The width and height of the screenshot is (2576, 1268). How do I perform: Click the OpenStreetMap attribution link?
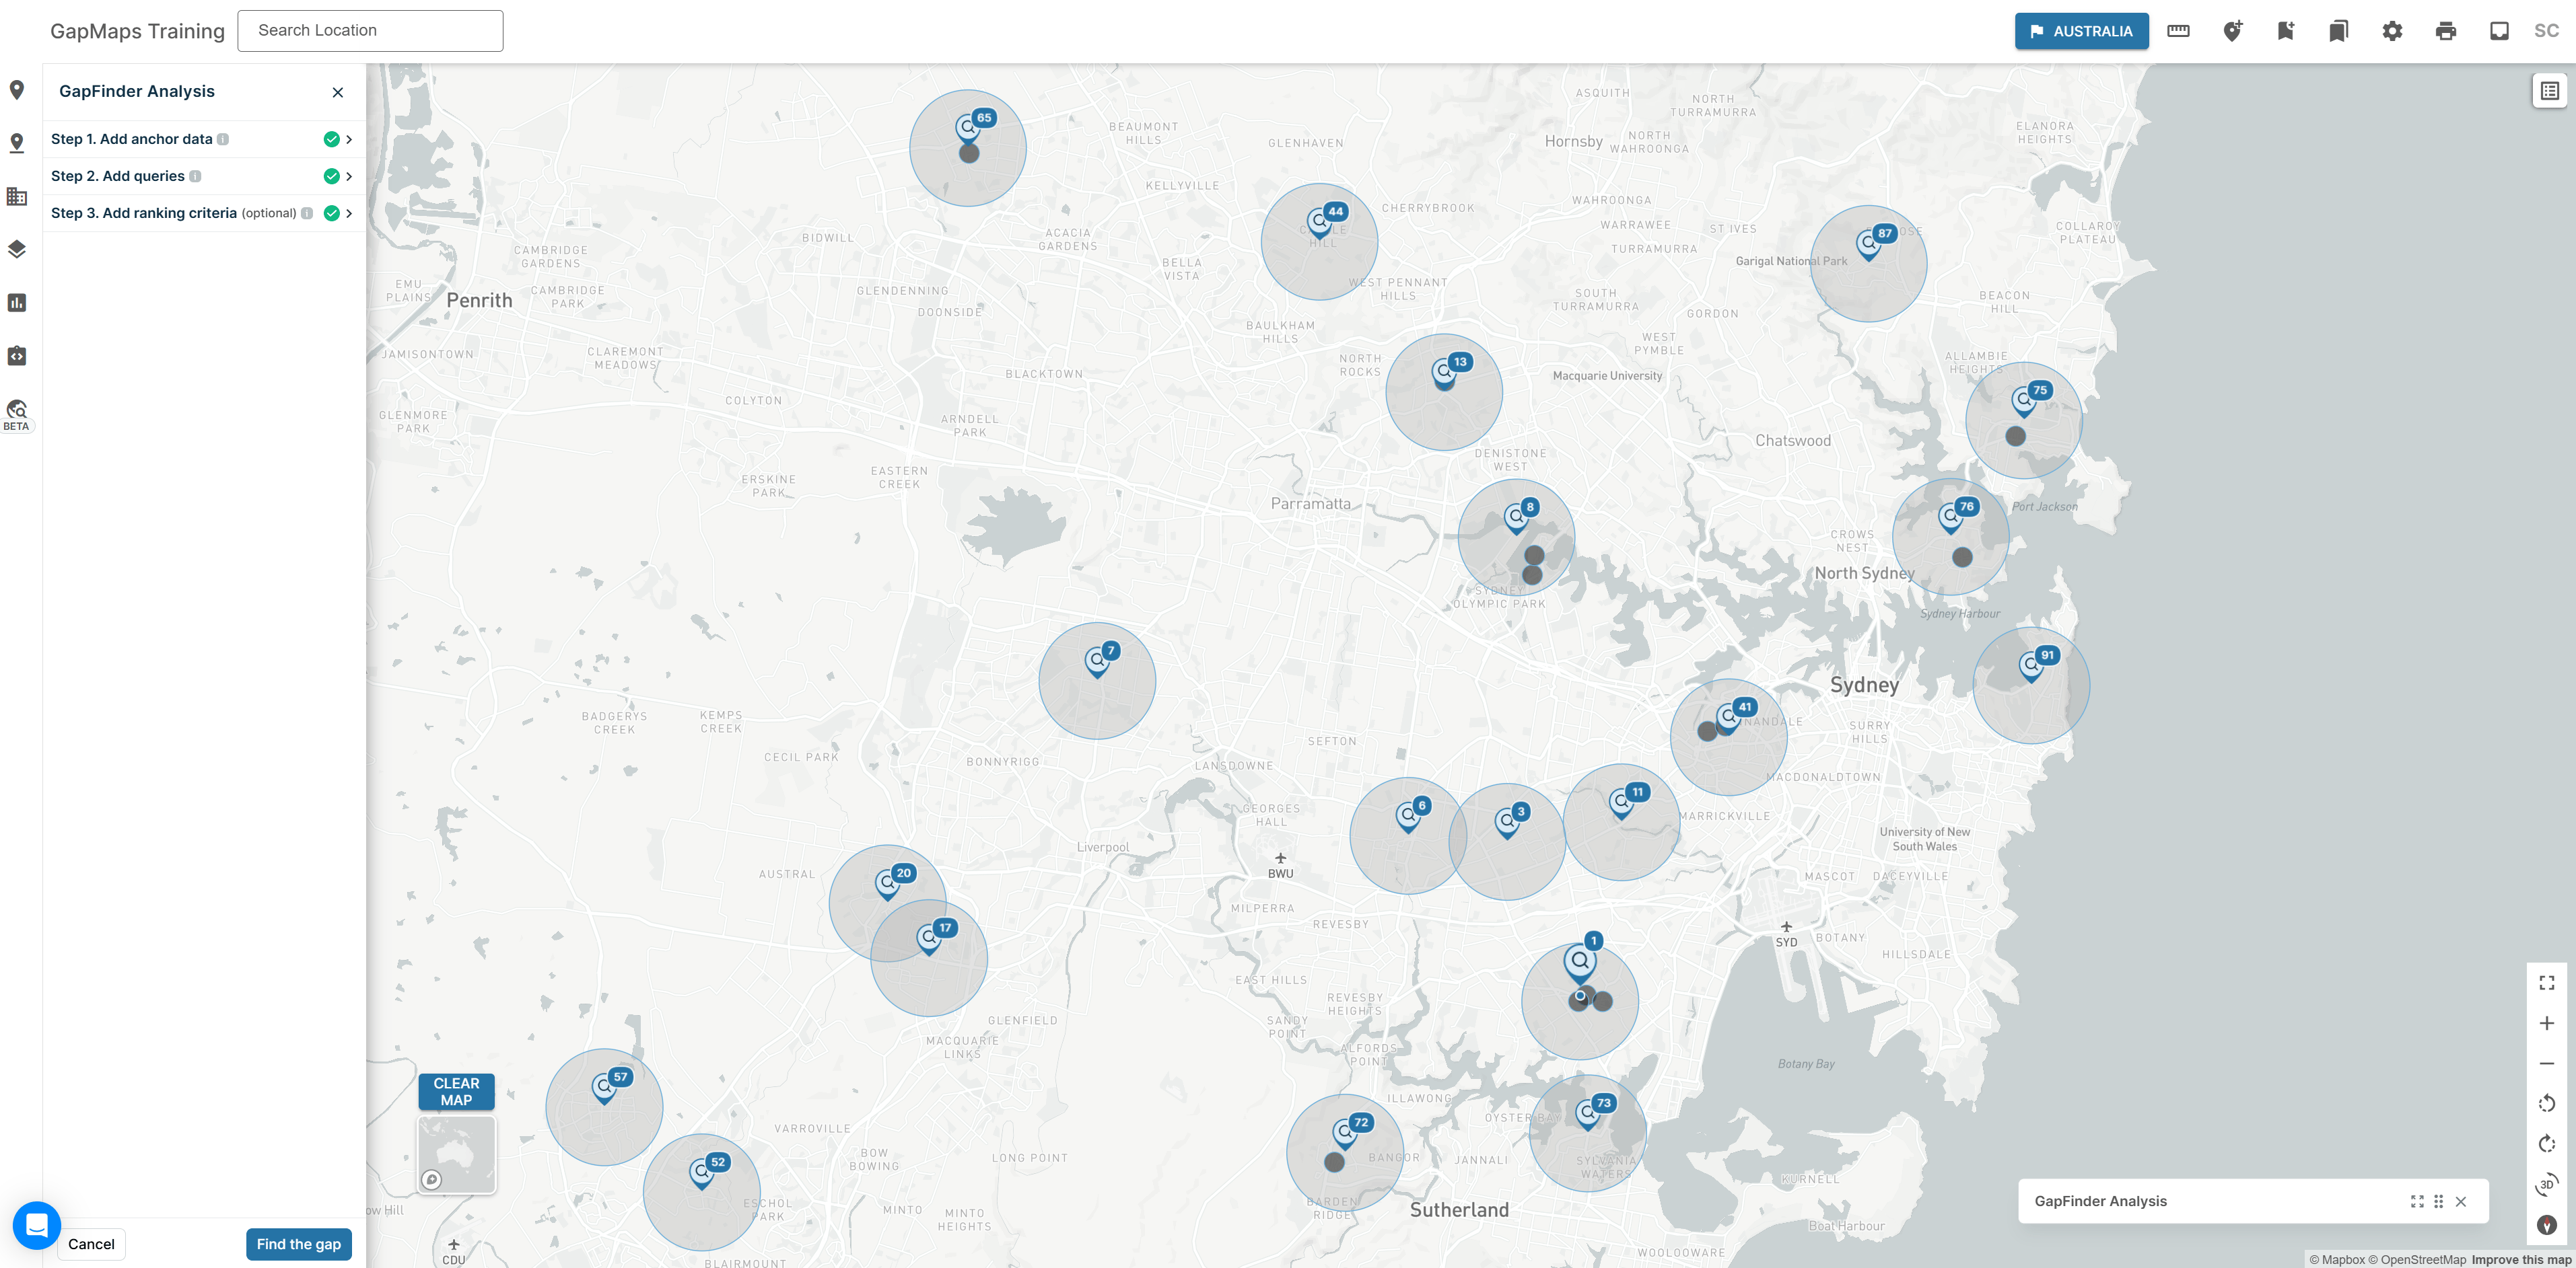coord(2416,1260)
